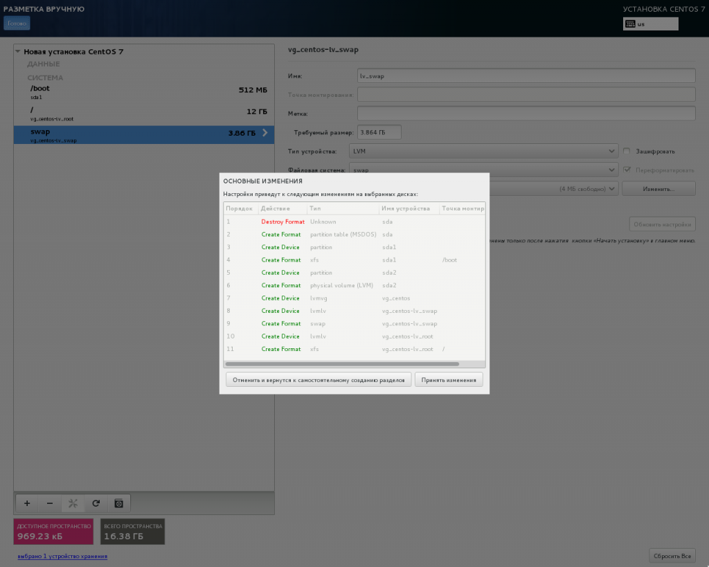Click the /boot mount point in row 4

pos(449,260)
